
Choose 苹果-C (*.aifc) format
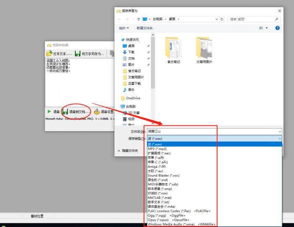click(x=215, y=162)
